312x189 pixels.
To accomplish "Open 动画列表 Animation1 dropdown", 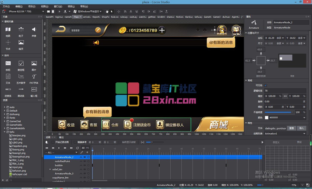I will pos(285,134).
